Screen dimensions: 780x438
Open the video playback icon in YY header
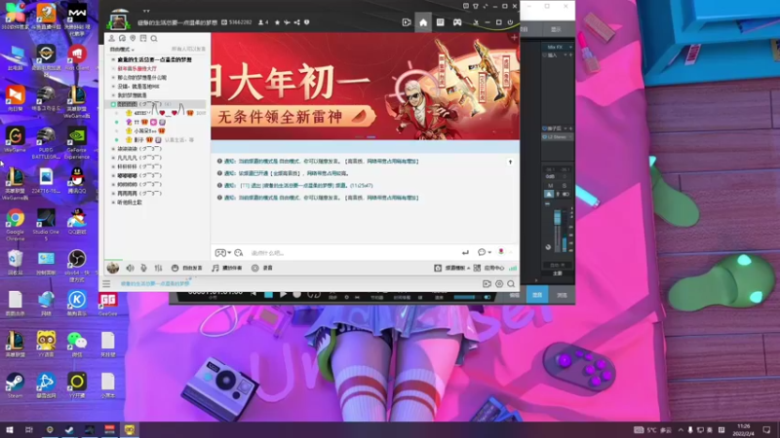pyautogui.click(x=407, y=22)
